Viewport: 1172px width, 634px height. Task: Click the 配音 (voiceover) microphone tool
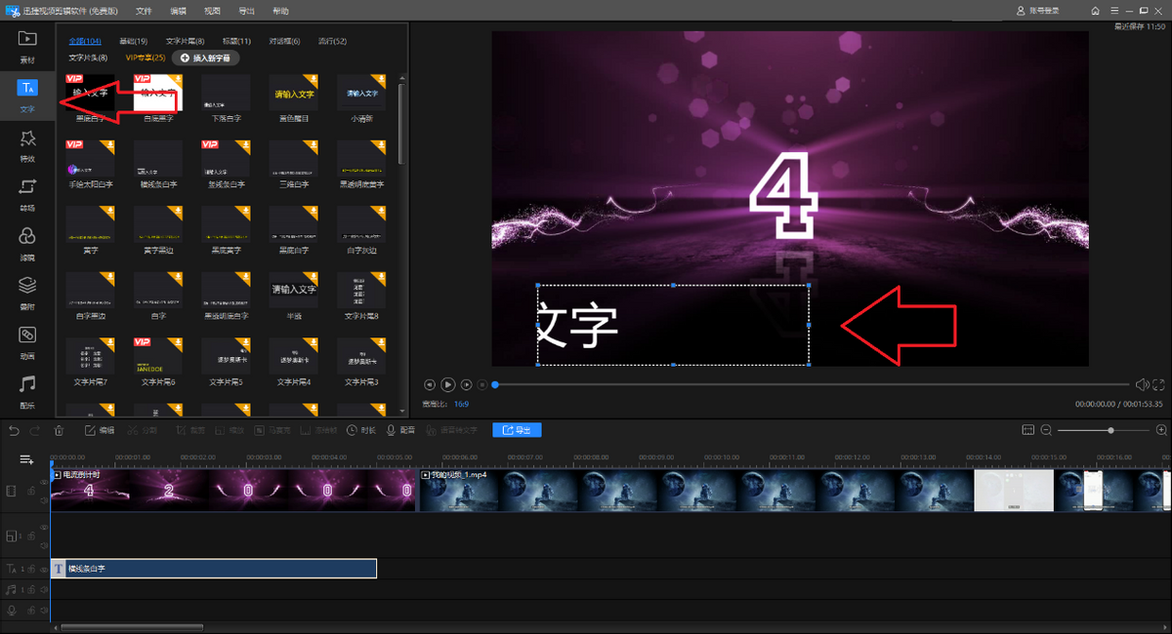(x=400, y=430)
